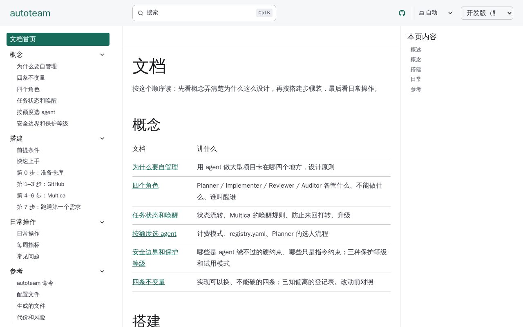Jump to 日常 in page contents
Viewport: 523px width, 327px height.
tap(416, 79)
